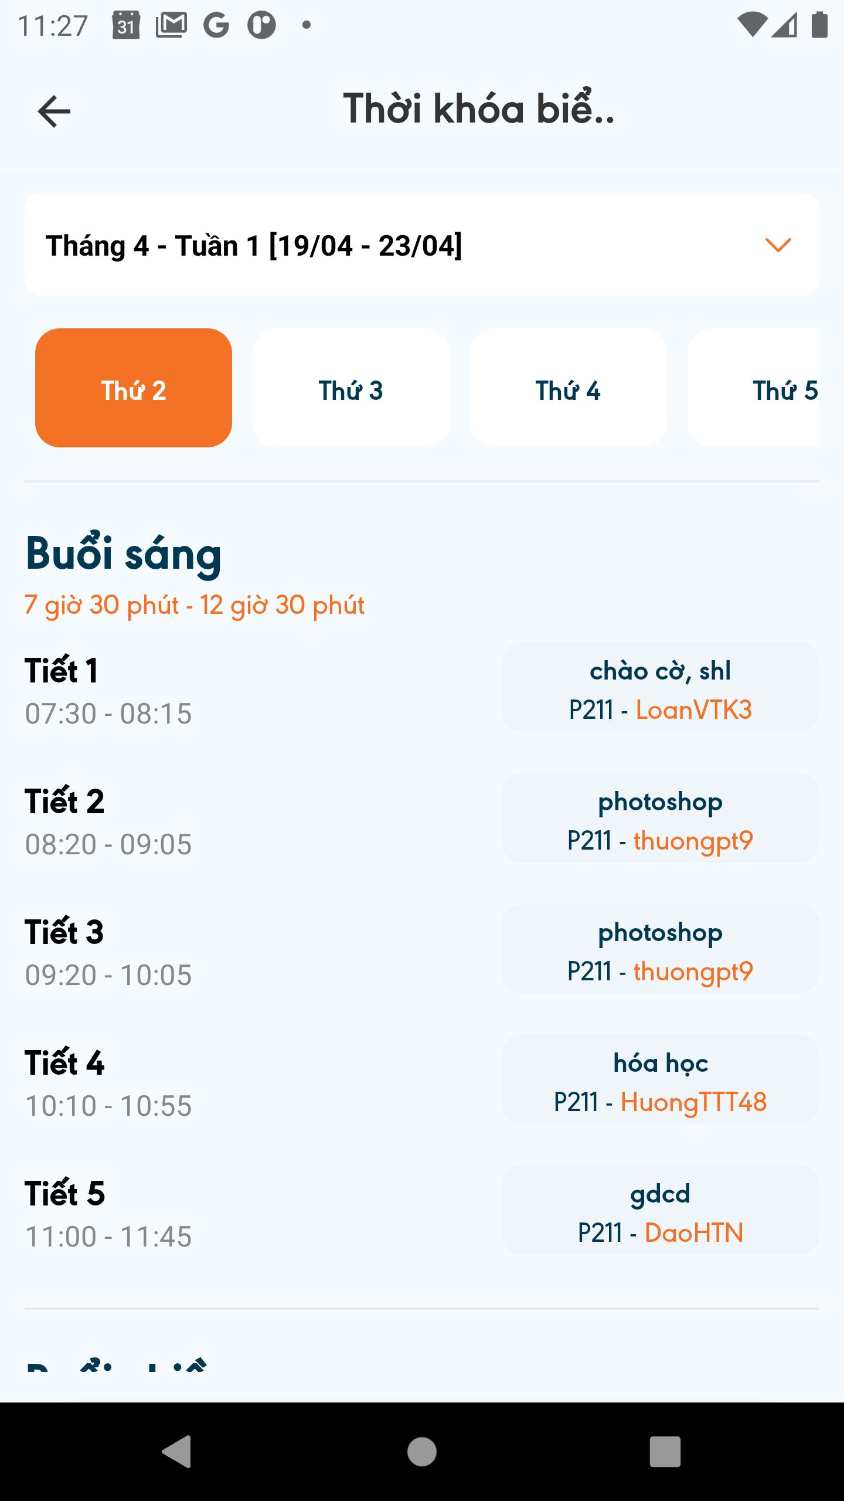The width and height of the screenshot is (844, 1501).
Task: Tap the Gmail notification icon
Action: pyautogui.click(x=171, y=25)
